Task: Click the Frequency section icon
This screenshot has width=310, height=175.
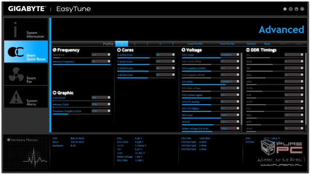Action: tap(55, 50)
